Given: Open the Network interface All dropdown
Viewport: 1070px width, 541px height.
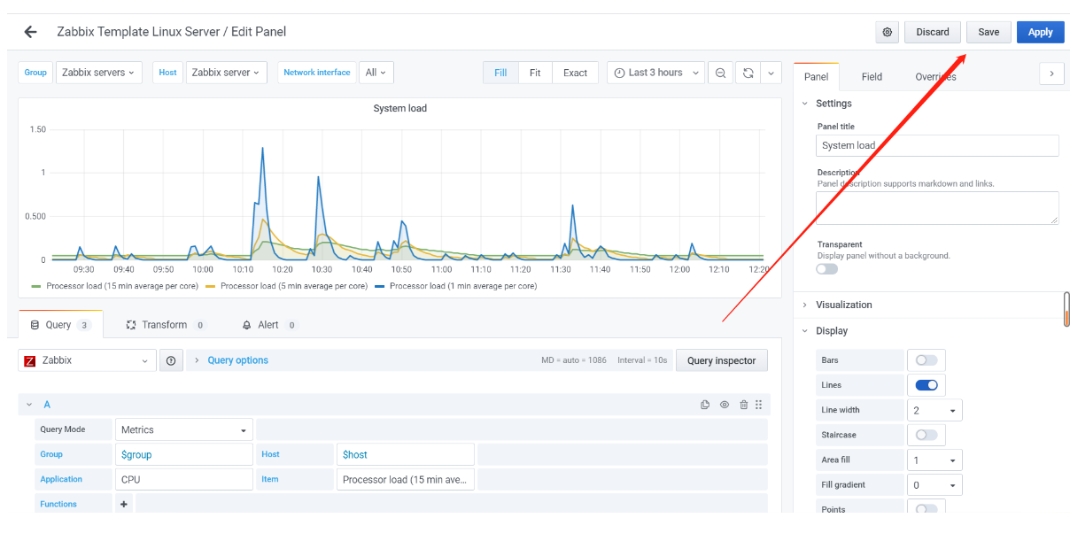Looking at the screenshot, I should 376,73.
